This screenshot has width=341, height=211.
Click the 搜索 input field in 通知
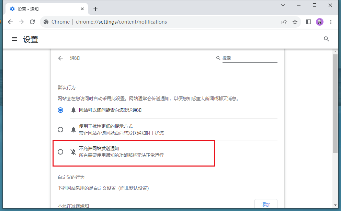pos(250,58)
